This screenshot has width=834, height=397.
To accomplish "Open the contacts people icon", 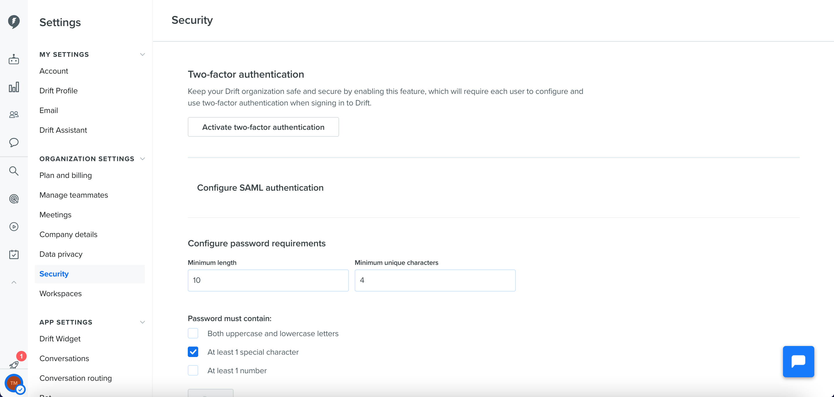I will click(x=14, y=115).
